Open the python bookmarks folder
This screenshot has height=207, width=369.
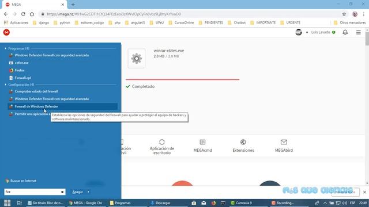tap(62, 22)
